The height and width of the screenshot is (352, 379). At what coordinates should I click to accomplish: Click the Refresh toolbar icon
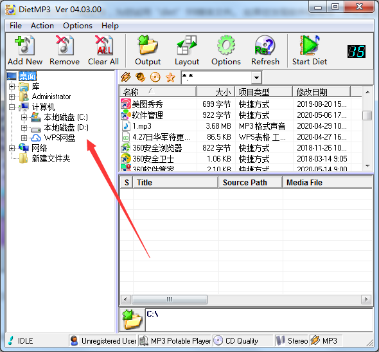(265, 46)
